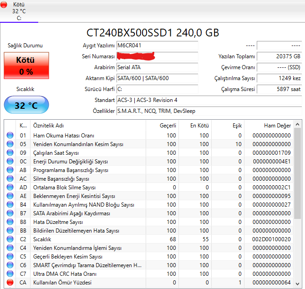Select the Hata Düzeltme Sayısı row
The width and height of the screenshot is (305, 289).
(149, 222)
